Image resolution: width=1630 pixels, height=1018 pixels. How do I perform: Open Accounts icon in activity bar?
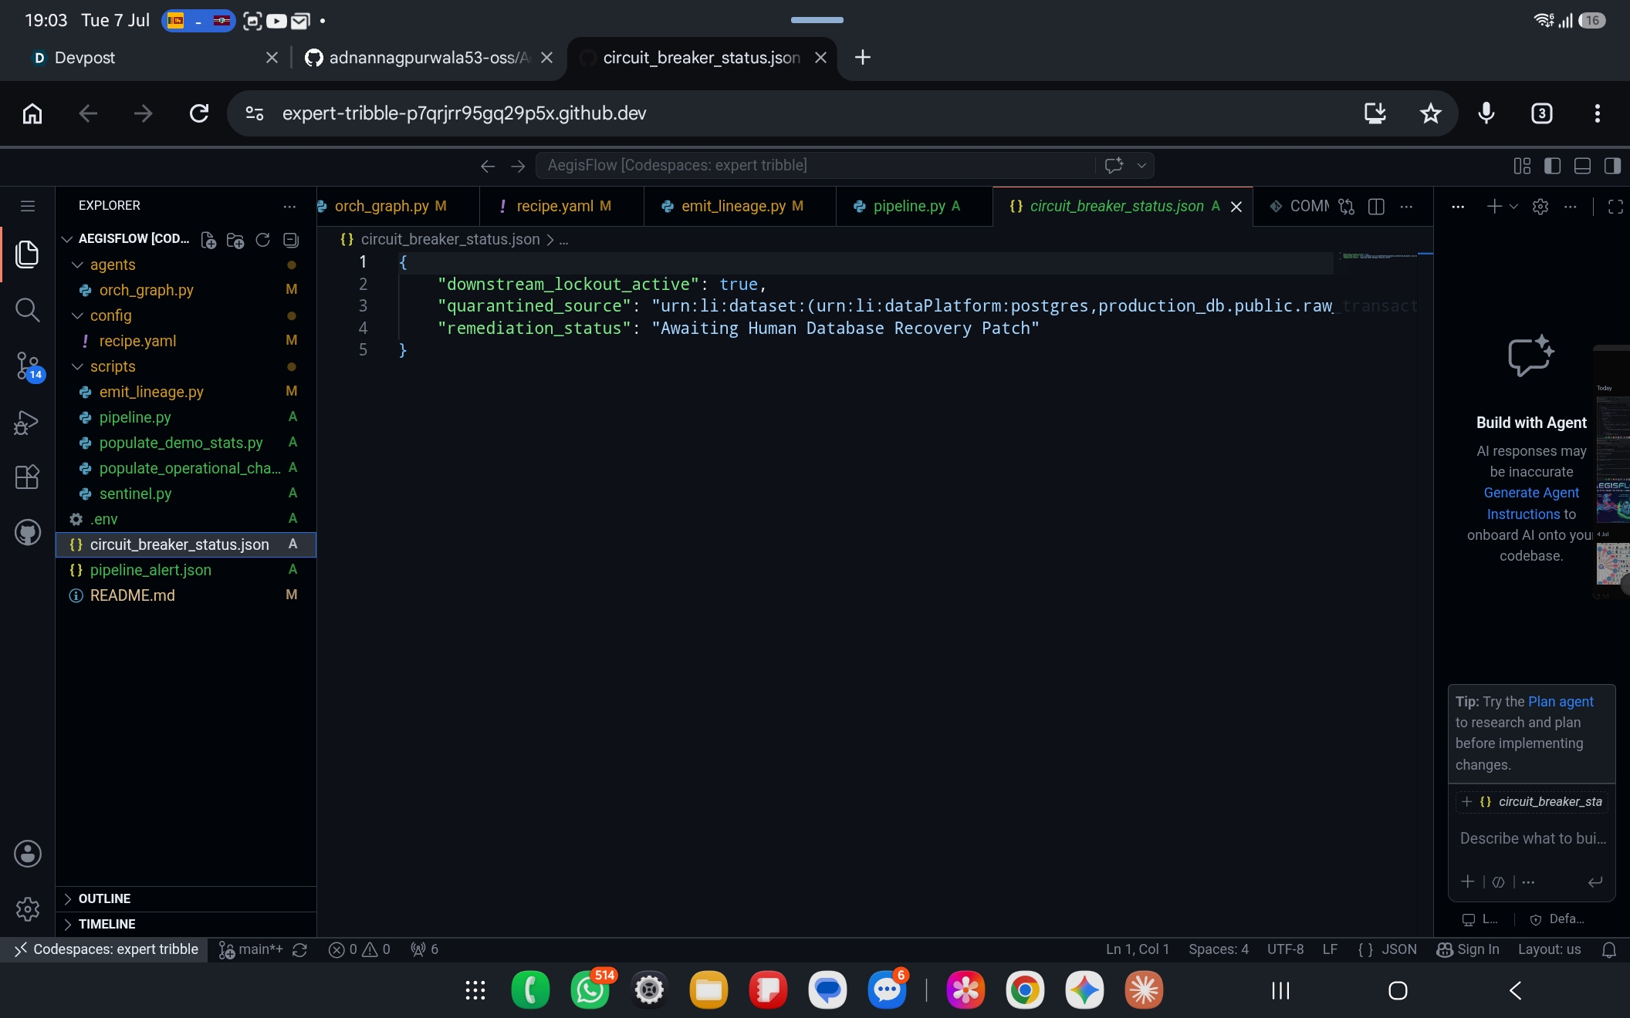coord(28,854)
